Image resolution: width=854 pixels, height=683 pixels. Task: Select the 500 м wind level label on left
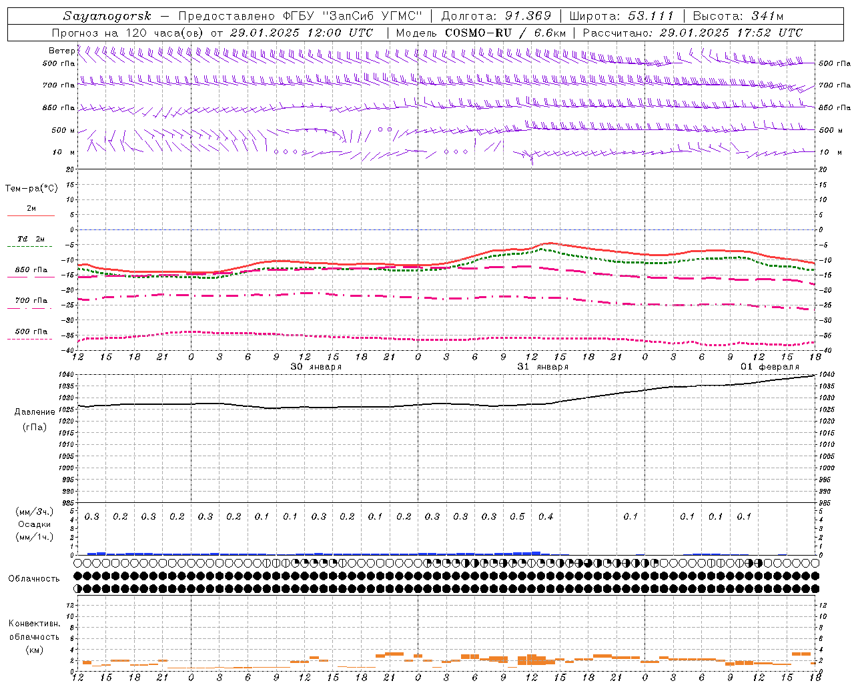pyautogui.click(x=63, y=130)
